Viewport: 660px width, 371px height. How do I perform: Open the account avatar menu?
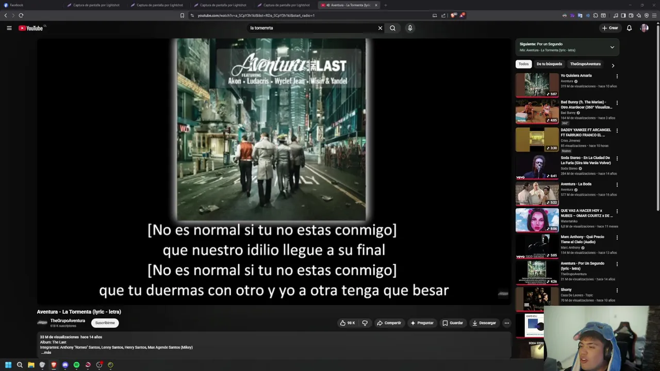click(644, 28)
